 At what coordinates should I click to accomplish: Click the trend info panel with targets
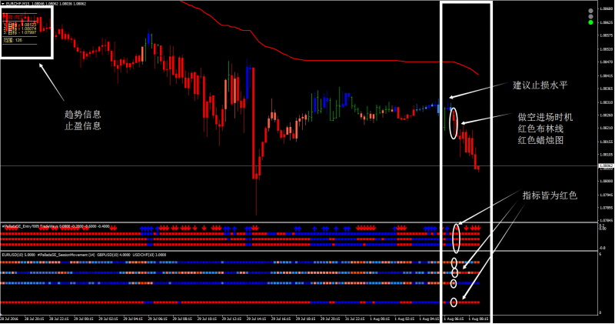(25, 31)
